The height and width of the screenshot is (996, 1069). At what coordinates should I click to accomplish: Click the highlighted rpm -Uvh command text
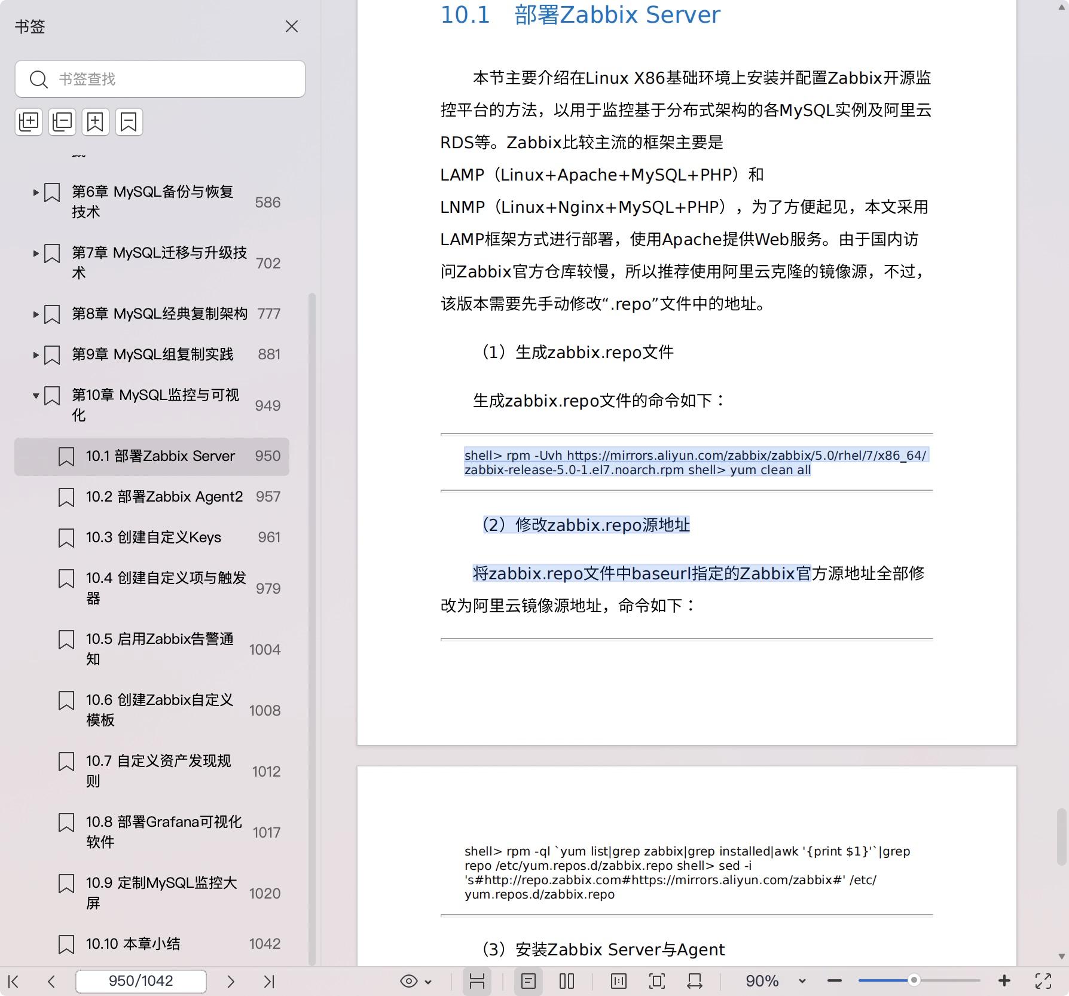696,463
